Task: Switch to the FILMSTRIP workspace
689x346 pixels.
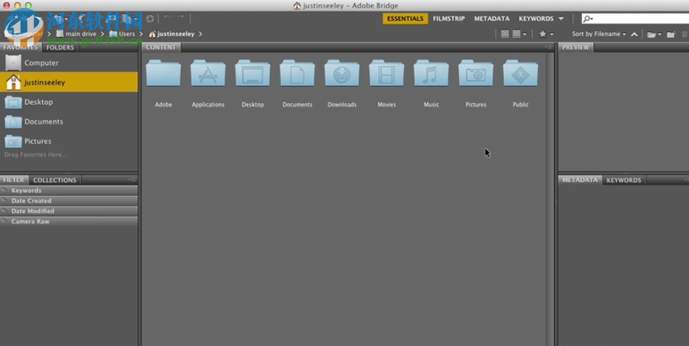Action: pyautogui.click(x=448, y=19)
